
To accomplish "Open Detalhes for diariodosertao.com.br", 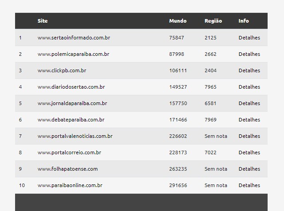I will [x=249, y=87].
